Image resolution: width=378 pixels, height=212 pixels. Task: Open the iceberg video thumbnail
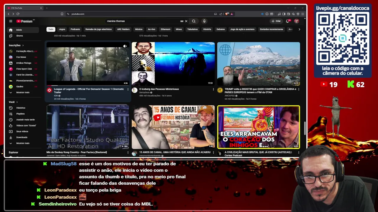[173, 64]
